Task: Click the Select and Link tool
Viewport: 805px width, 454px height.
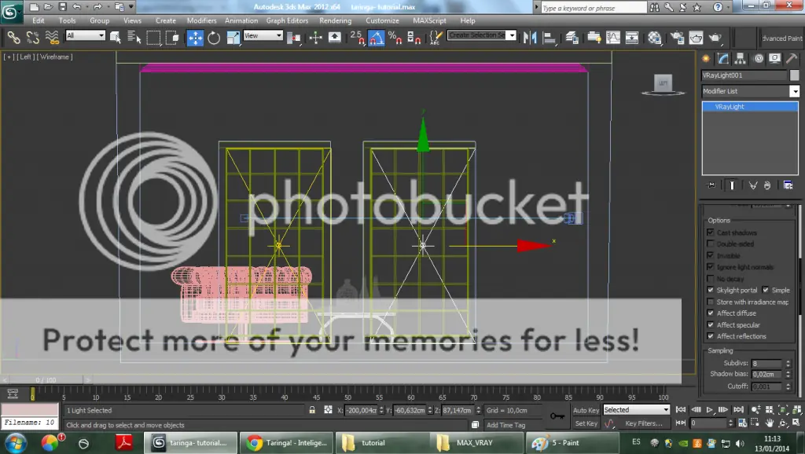Action: (x=13, y=37)
